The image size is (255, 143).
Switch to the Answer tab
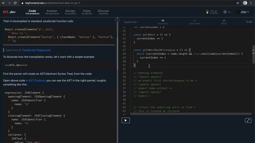pos(52,12)
